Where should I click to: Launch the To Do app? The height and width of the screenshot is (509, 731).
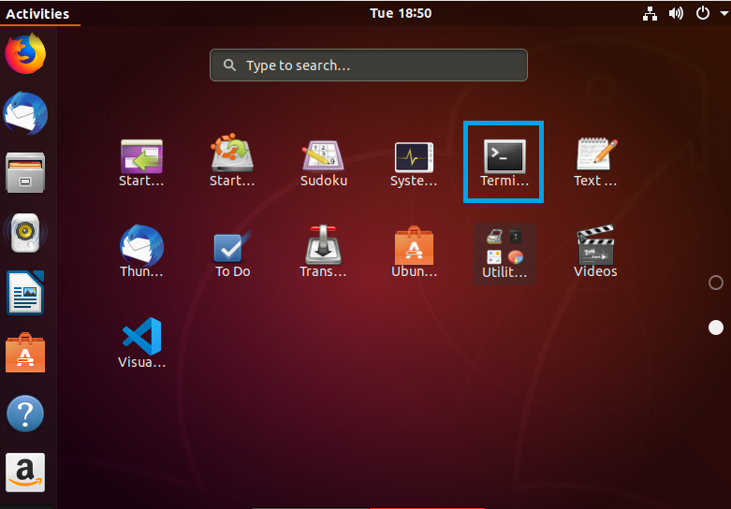232,254
